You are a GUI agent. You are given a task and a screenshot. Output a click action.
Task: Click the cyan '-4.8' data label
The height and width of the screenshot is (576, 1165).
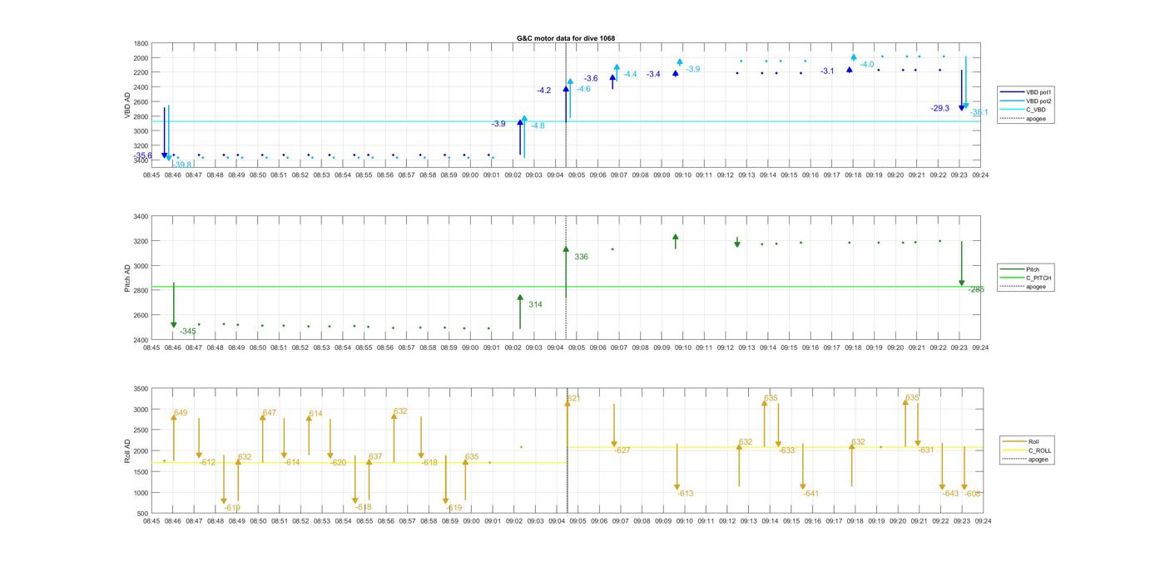pos(538,126)
